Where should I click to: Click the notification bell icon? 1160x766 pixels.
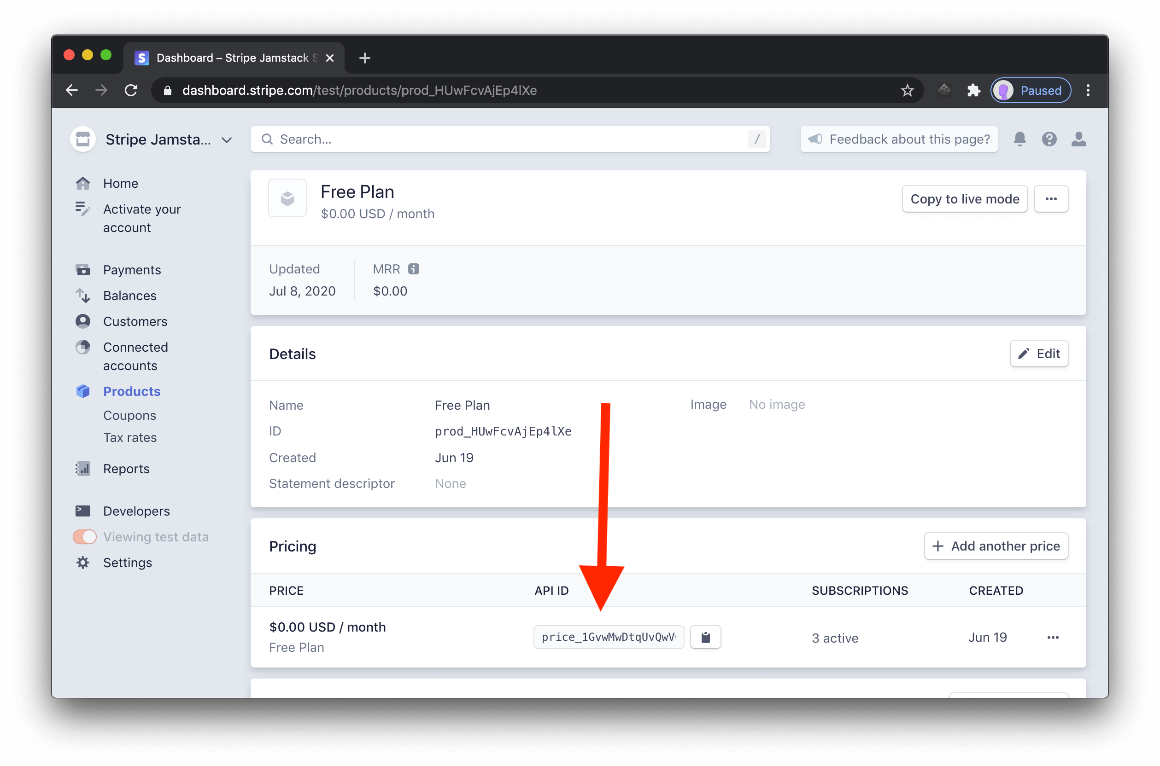click(1019, 139)
